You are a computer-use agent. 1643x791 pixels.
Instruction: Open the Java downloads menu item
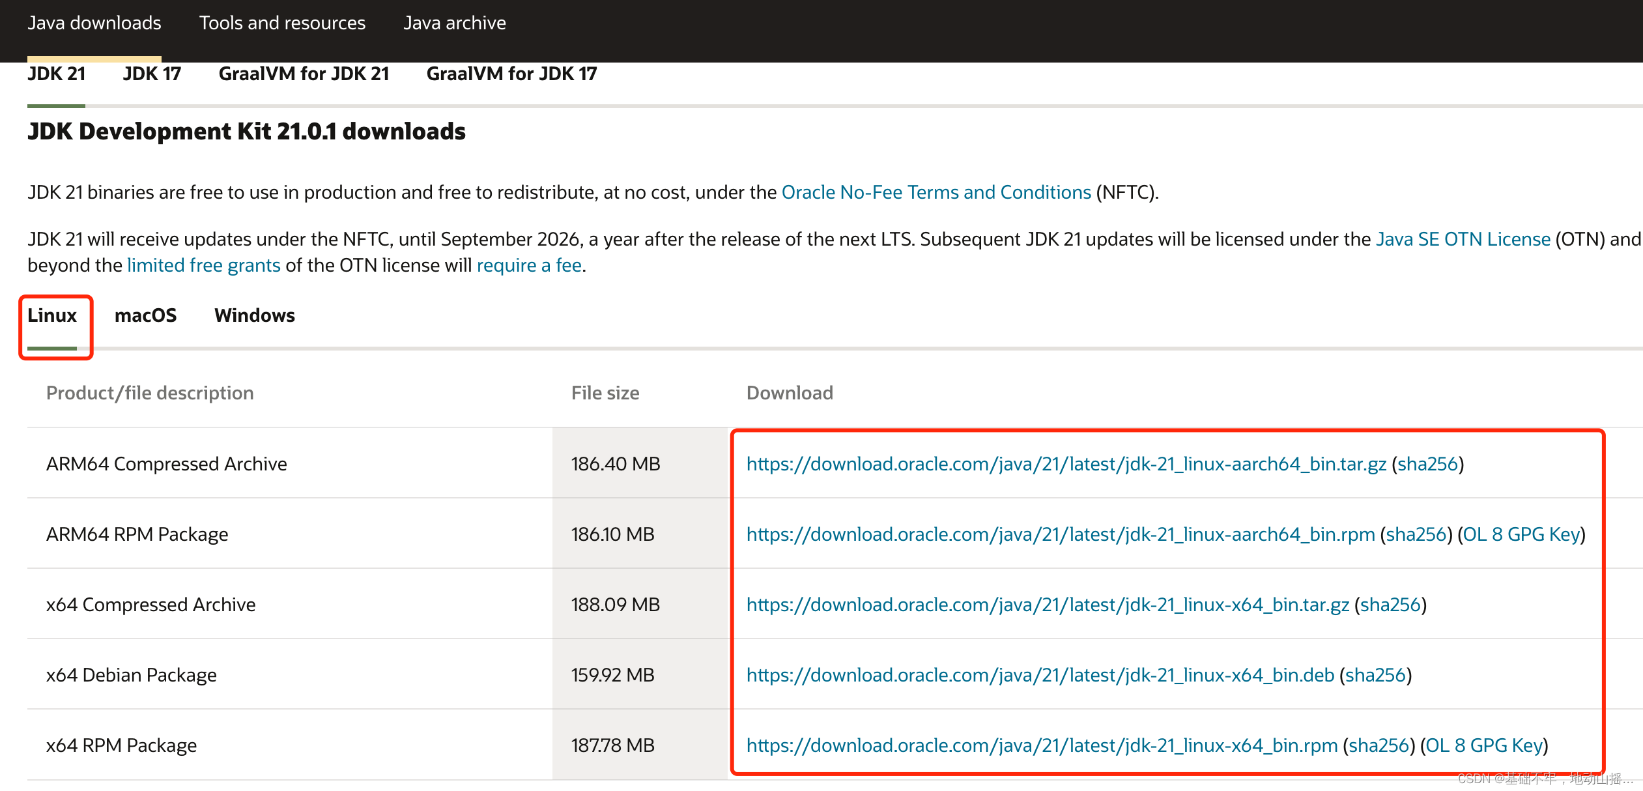point(94,23)
